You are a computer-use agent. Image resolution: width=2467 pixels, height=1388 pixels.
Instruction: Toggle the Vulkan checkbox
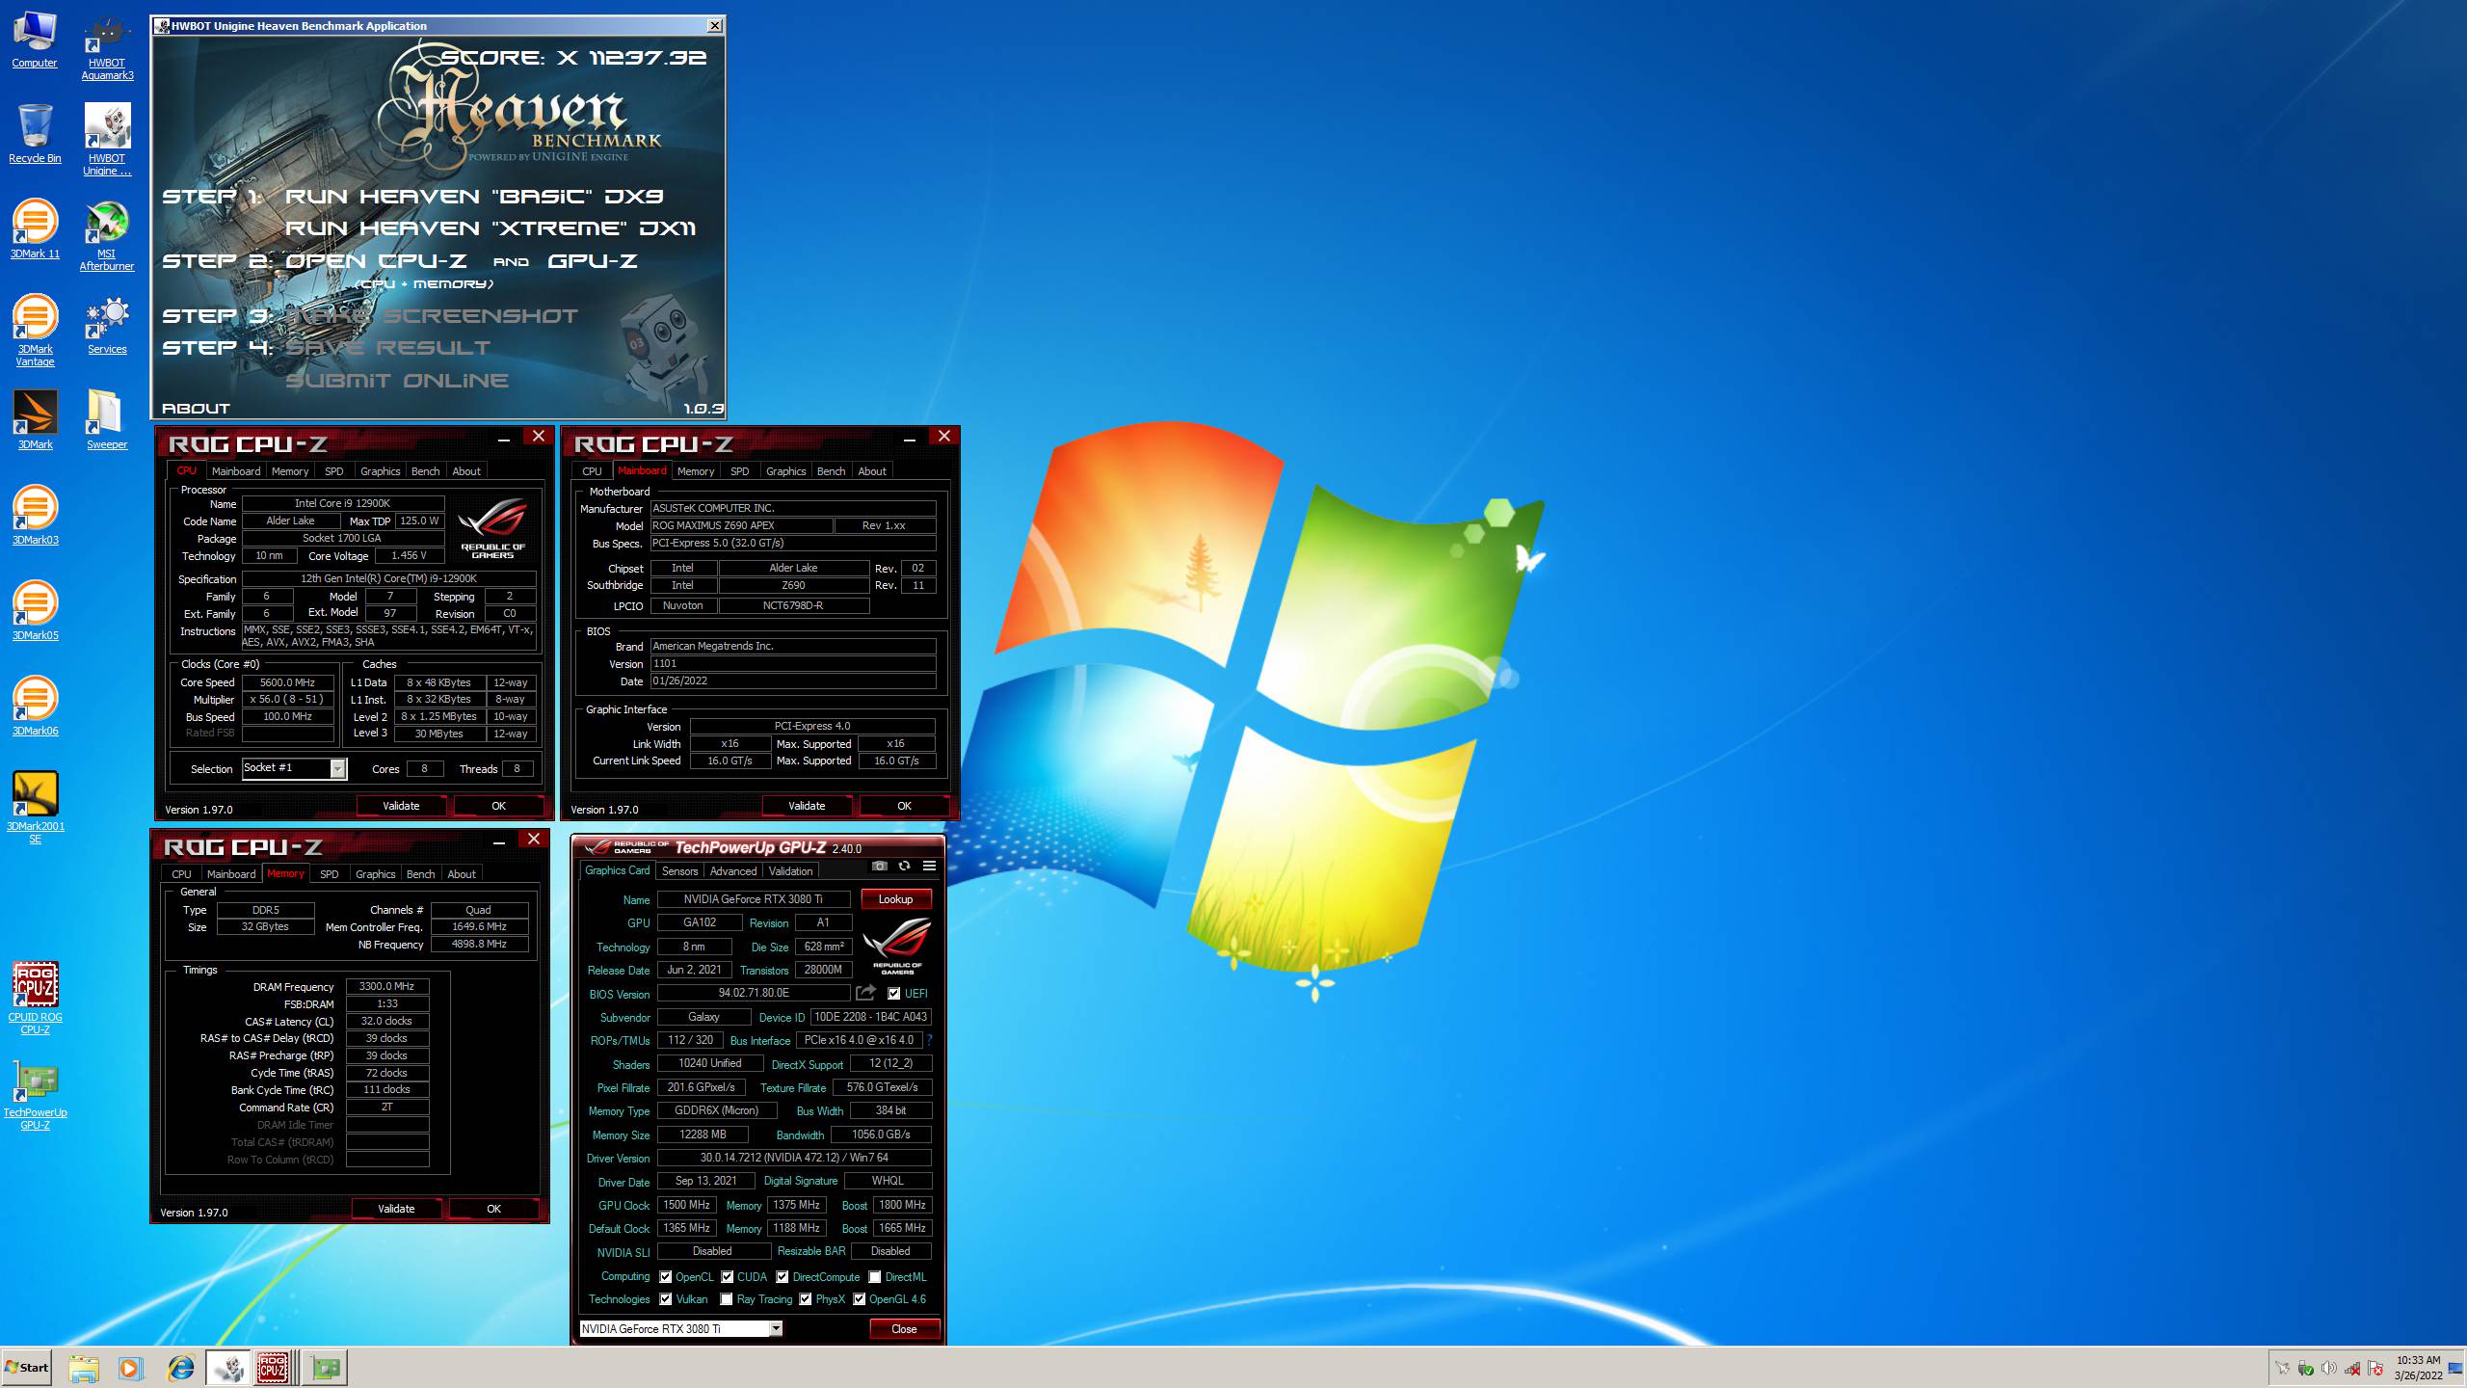click(665, 1299)
